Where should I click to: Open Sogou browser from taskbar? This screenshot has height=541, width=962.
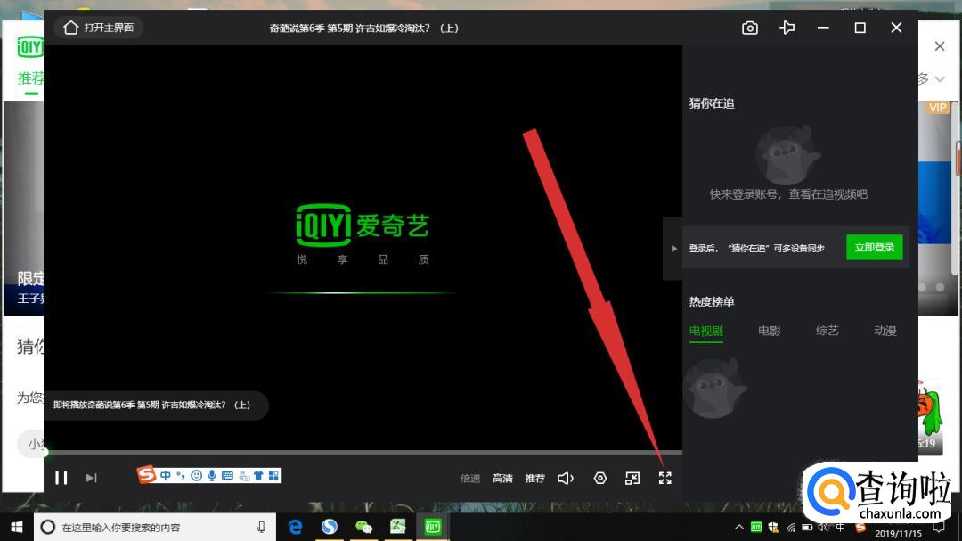pyautogui.click(x=330, y=527)
